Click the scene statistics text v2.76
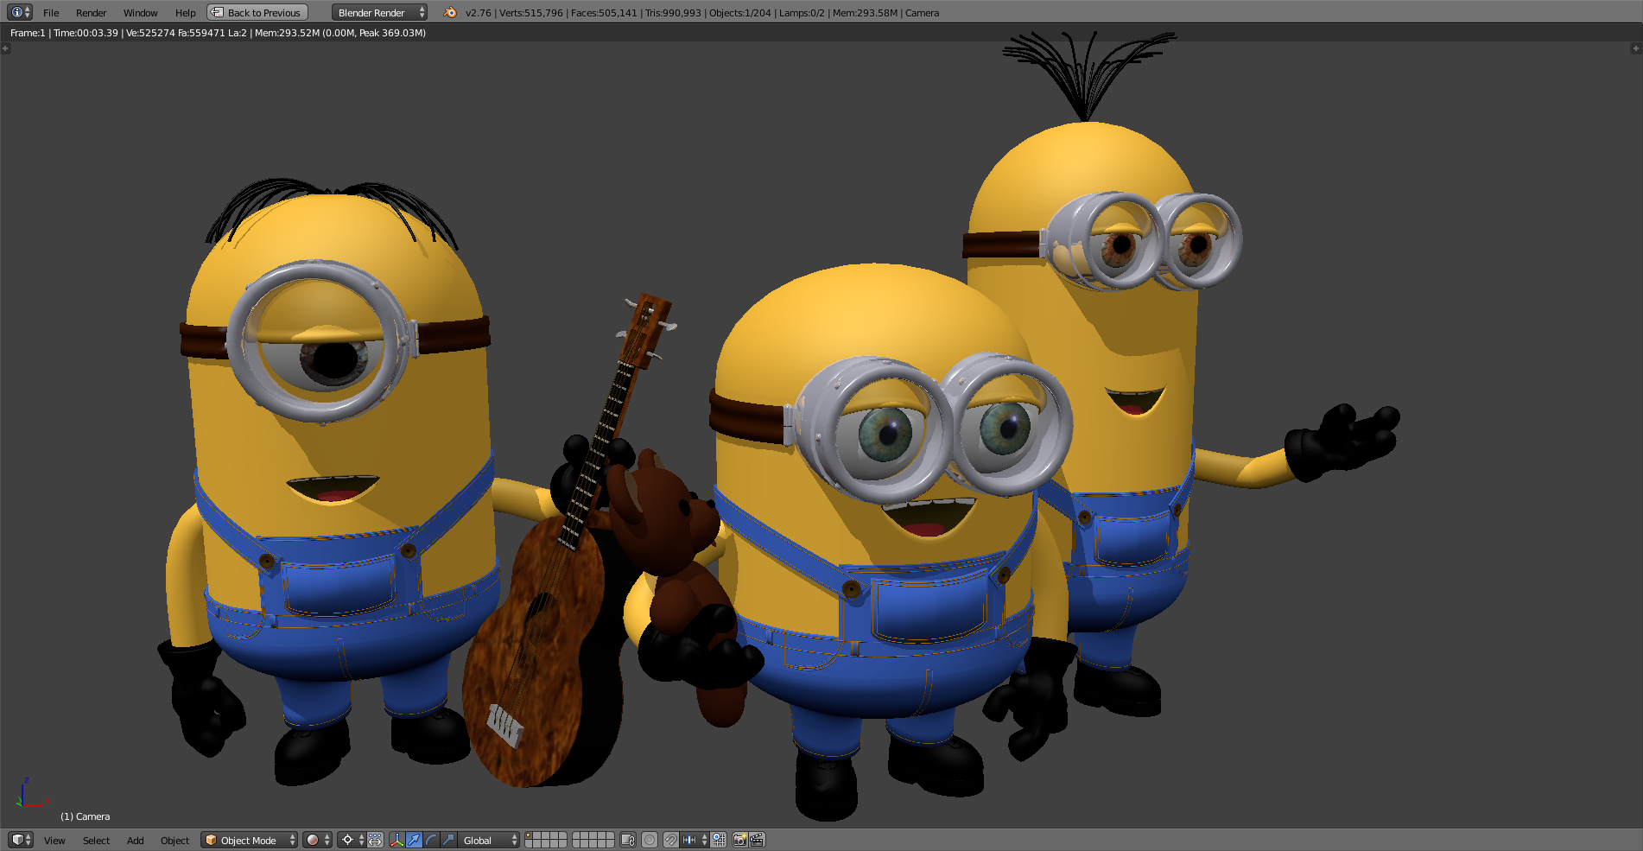1643x851 pixels. tap(702, 13)
